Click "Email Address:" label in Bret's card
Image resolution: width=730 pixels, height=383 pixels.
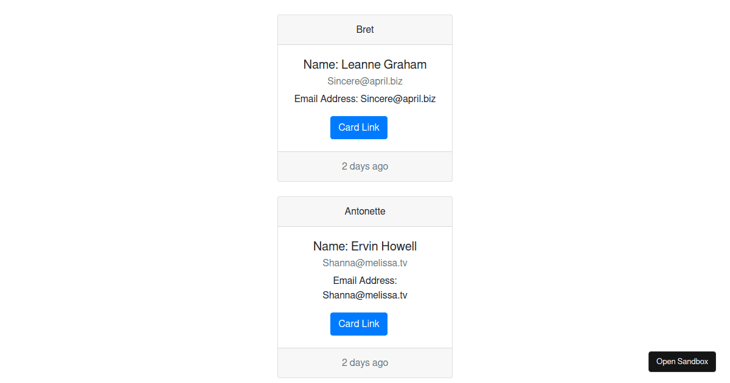point(326,98)
